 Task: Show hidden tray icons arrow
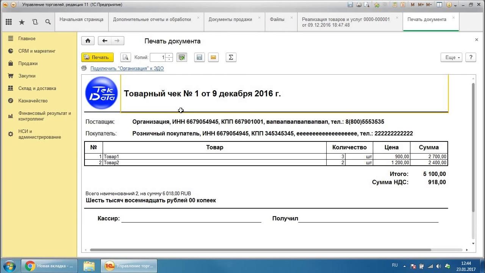pos(405,266)
